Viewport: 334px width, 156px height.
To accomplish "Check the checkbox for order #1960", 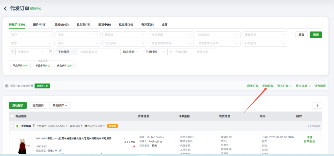I will 12,126.
